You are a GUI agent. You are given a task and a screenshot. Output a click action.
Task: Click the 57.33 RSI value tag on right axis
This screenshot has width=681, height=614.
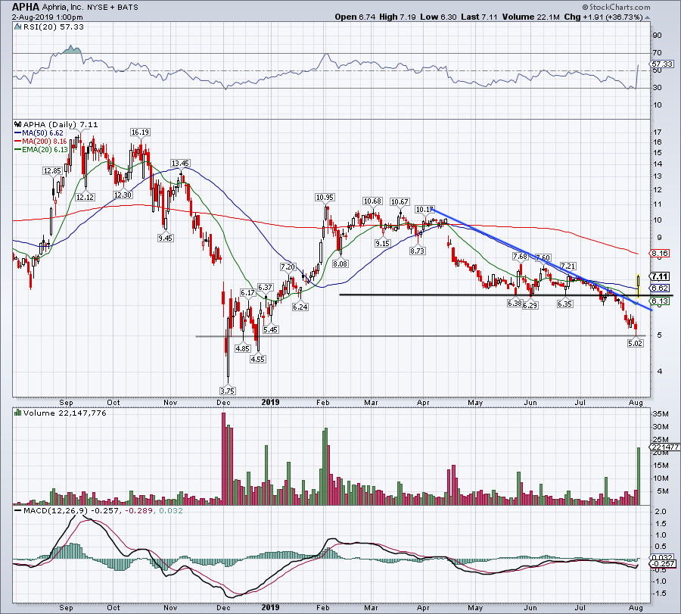tap(662, 64)
